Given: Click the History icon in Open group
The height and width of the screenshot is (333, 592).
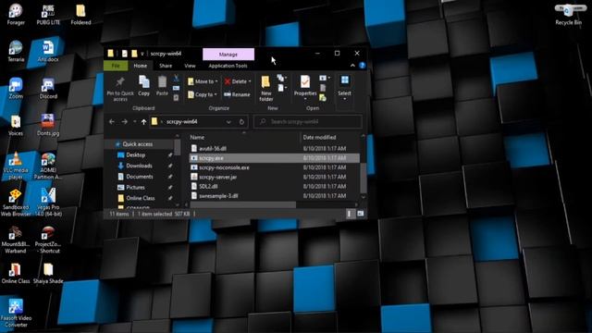Looking at the screenshot, I should pyautogui.click(x=323, y=98).
